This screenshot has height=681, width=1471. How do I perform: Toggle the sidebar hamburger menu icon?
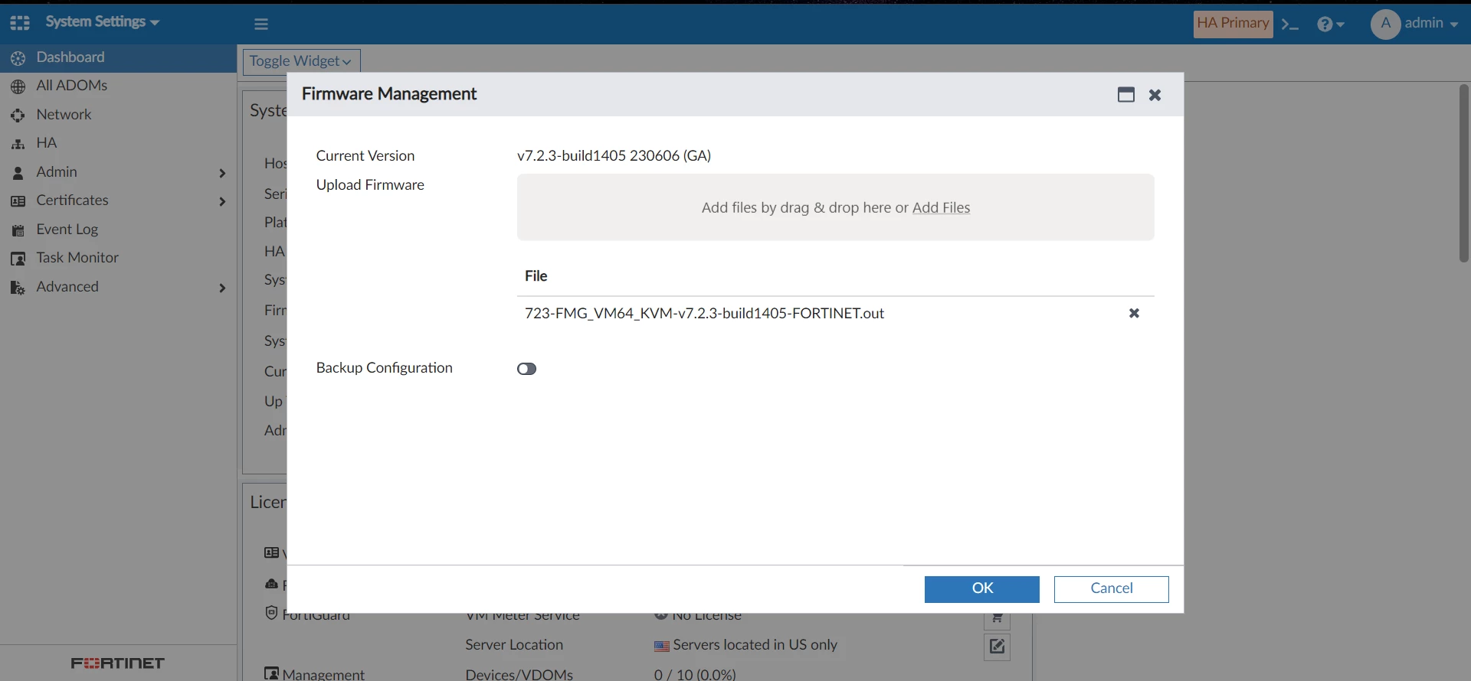pyautogui.click(x=261, y=24)
